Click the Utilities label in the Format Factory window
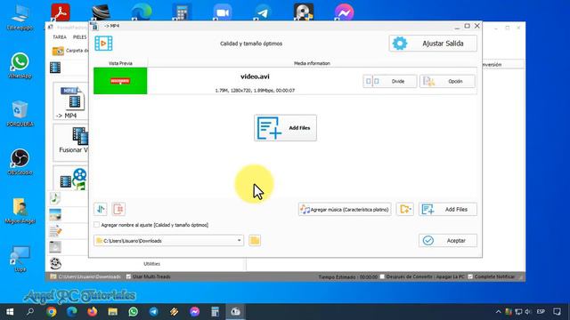570x320 pixels. click(151, 264)
